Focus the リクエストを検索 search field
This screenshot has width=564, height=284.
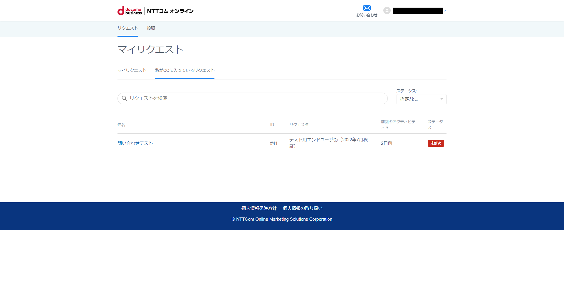pyautogui.click(x=256, y=98)
